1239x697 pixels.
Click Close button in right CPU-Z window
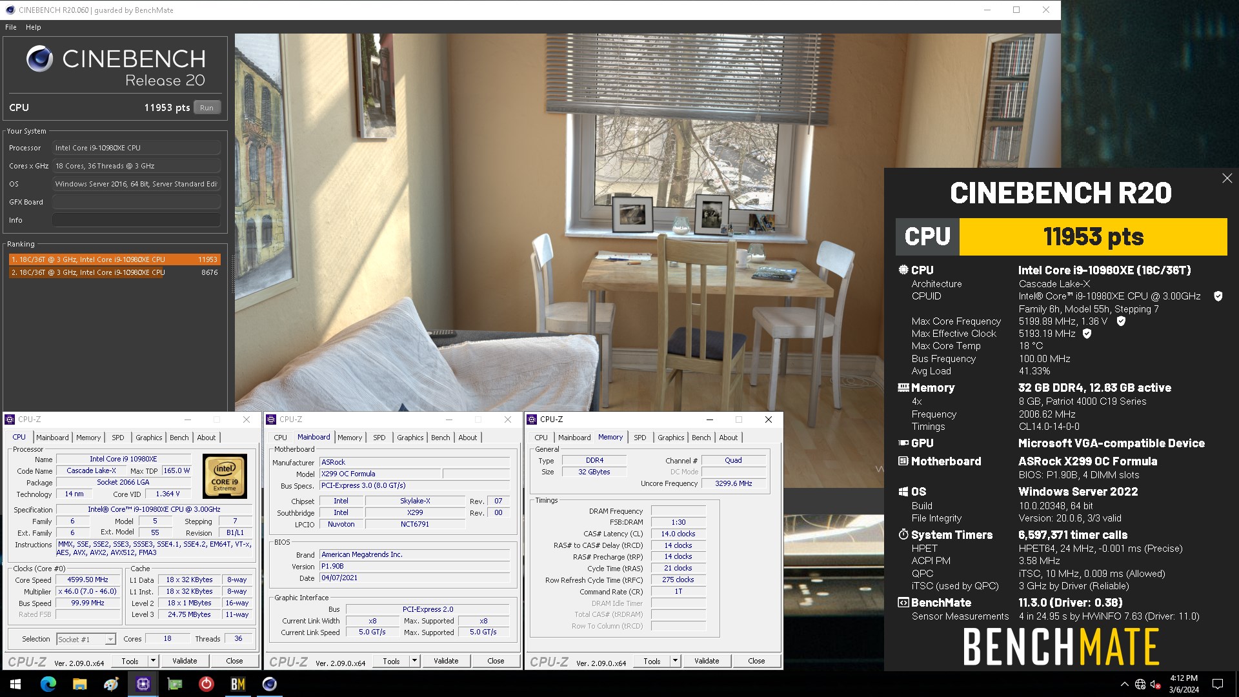(x=756, y=661)
